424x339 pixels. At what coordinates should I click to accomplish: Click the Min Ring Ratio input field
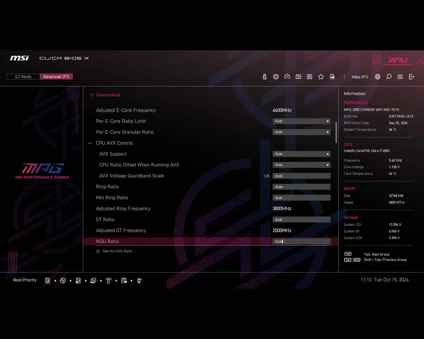tap(301, 198)
